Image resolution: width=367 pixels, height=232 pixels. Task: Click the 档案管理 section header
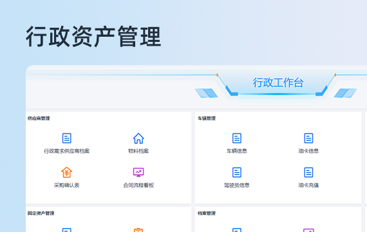(x=207, y=213)
